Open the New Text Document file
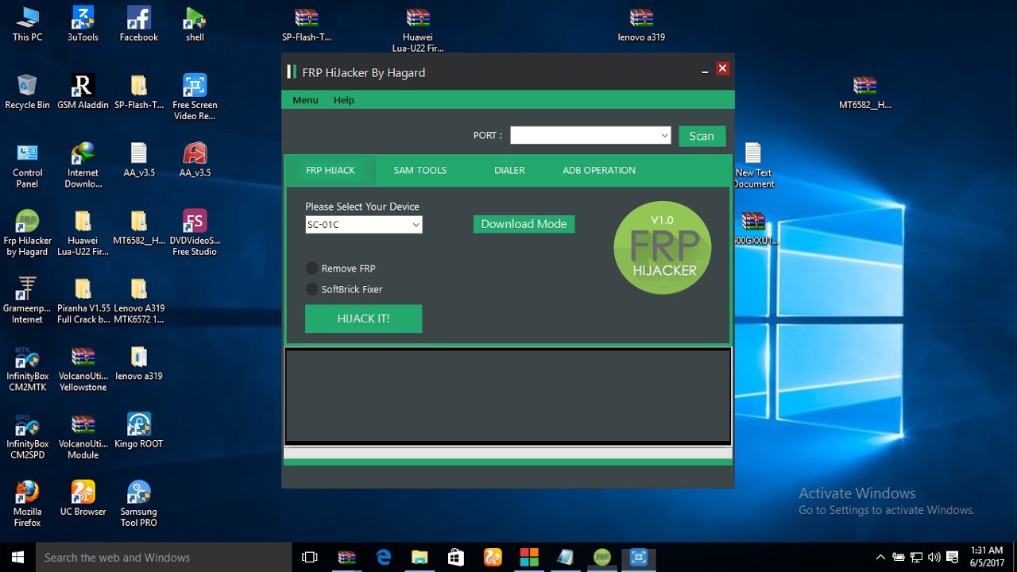This screenshot has height=572, width=1017. (x=753, y=165)
